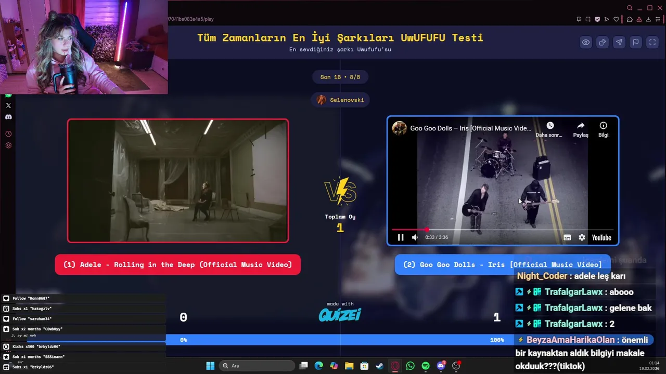The width and height of the screenshot is (666, 374).
Task: Enter fullscreen with the quiz fullscreen button
Action: pos(652,43)
